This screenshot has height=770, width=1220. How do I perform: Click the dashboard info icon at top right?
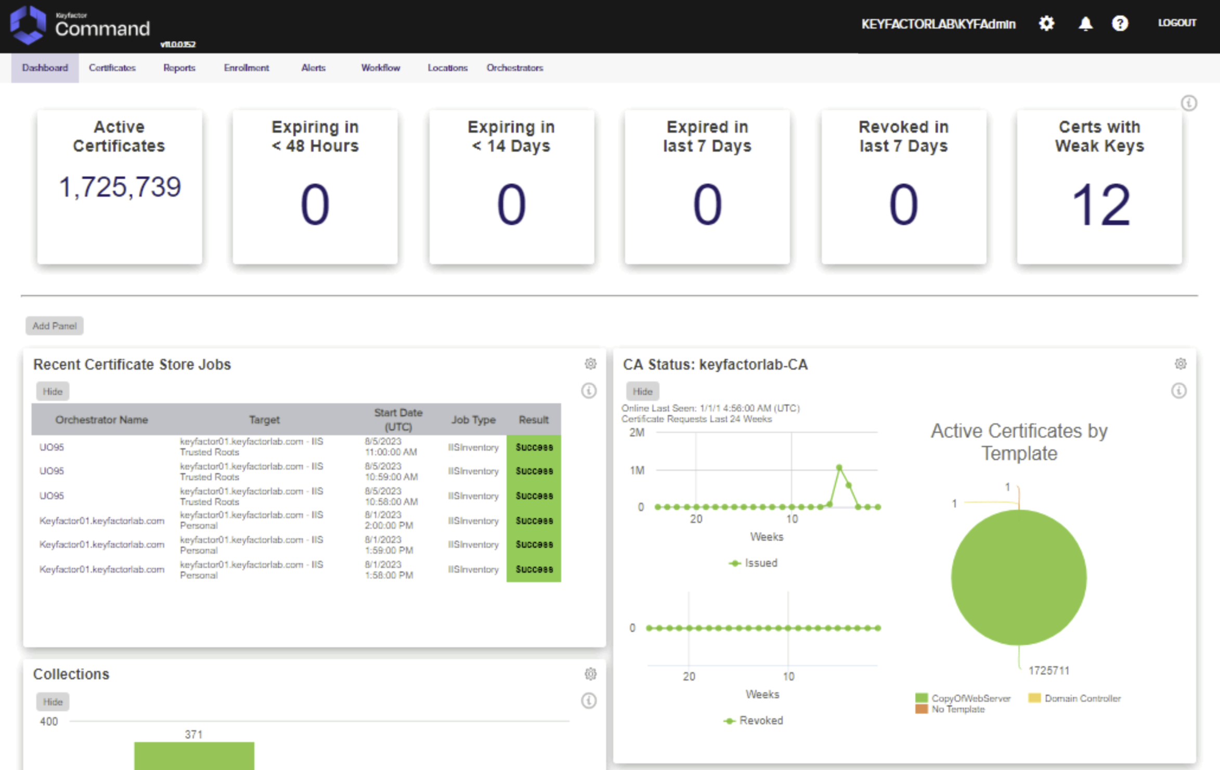point(1189,103)
